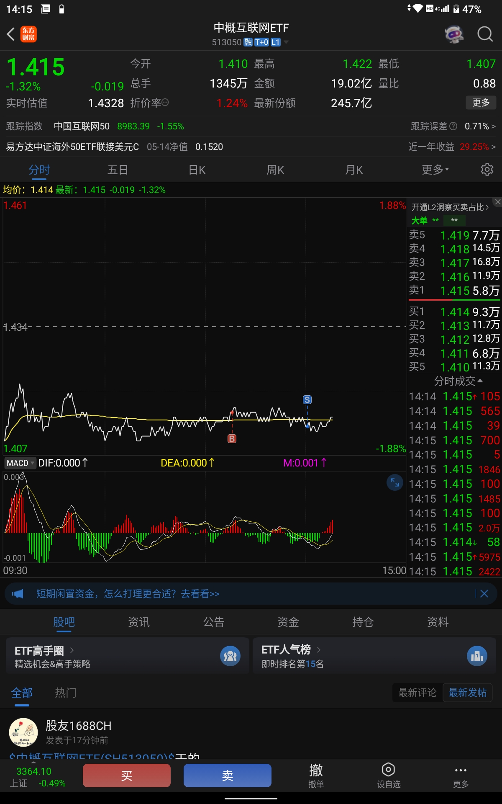Open search with the magnifier icon
This screenshot has width=502, height=804.
(x=485, y=34)
